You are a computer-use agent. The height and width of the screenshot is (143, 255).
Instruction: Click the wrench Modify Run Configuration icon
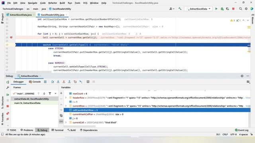8,87
